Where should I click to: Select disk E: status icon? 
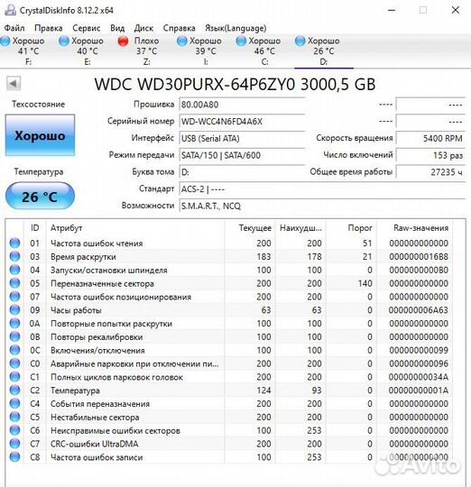pos(64,41)
